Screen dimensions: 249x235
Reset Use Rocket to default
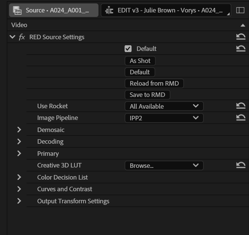[241, 106]
